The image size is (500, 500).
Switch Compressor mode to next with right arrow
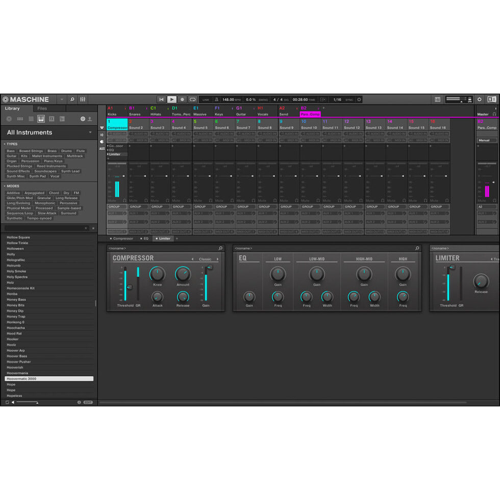coord(217,259)
